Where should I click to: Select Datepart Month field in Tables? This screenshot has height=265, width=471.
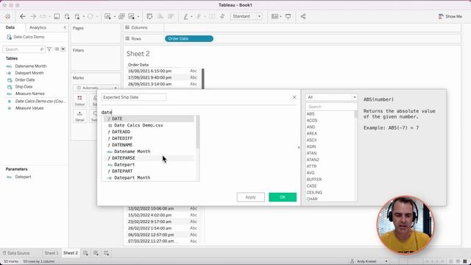coord(29,73)
